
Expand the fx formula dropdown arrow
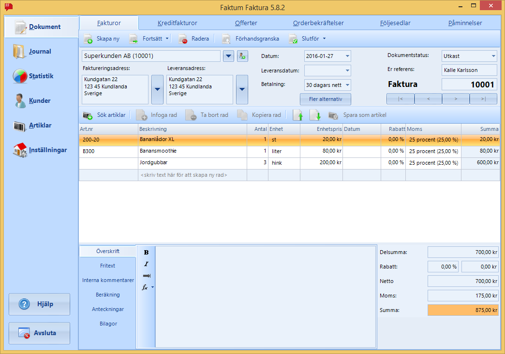152,287
